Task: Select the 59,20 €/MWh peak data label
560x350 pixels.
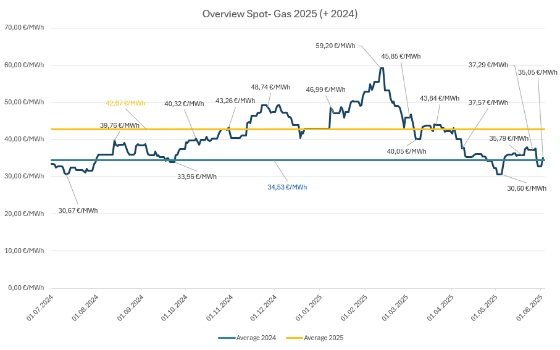Action: (x=335, y=46)
